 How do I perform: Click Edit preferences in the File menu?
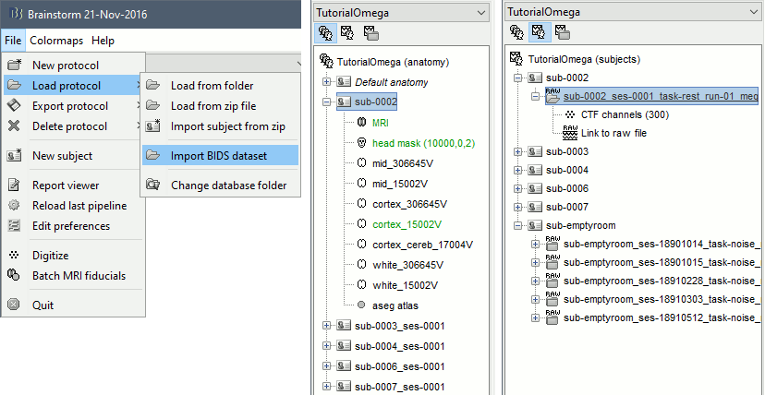tap(70, 226)
